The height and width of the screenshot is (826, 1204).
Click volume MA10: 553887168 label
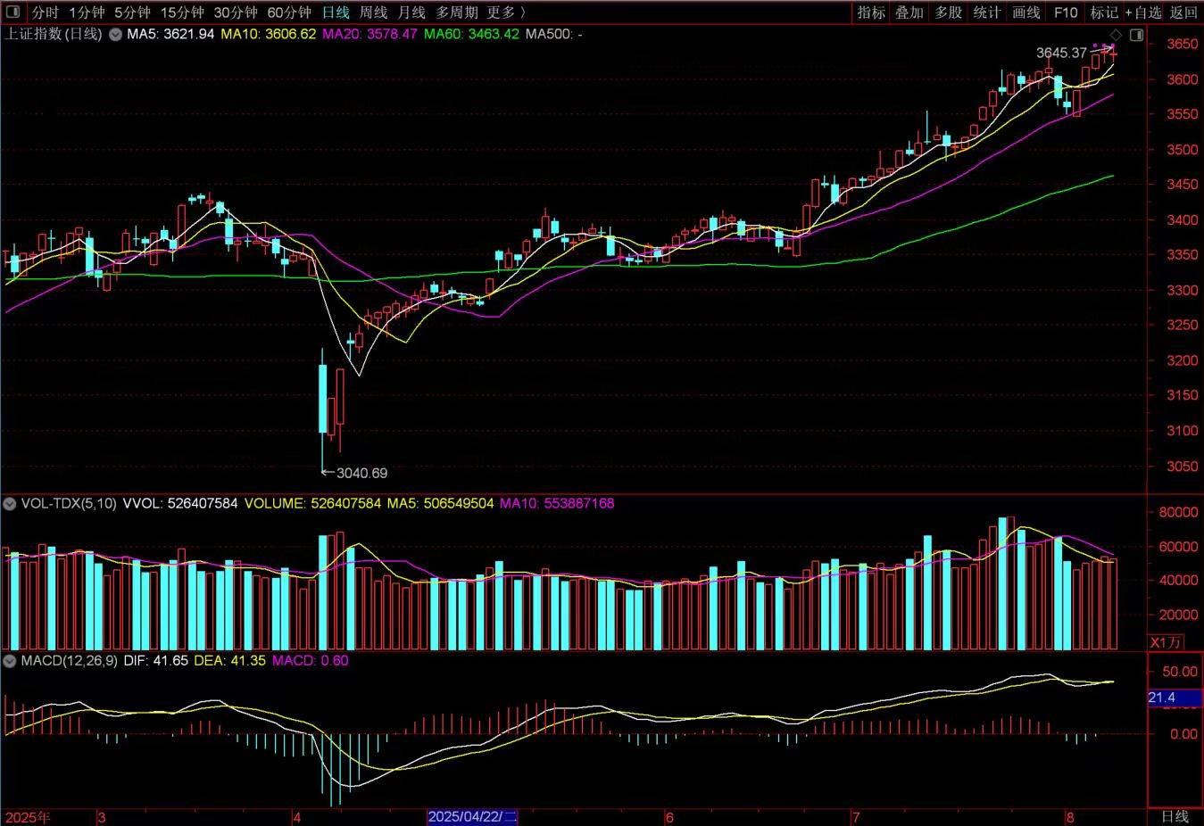point(557,503)
